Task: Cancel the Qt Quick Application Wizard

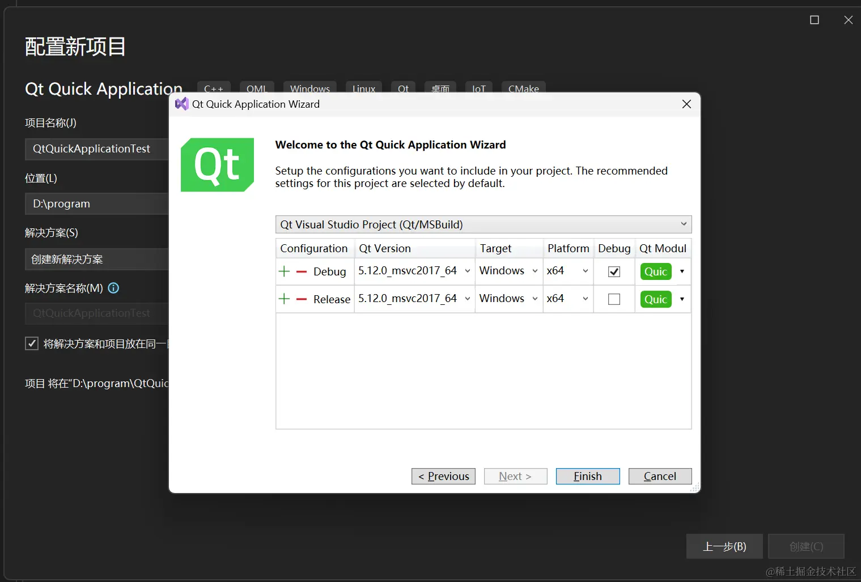Action: click(x=660, y=476)
